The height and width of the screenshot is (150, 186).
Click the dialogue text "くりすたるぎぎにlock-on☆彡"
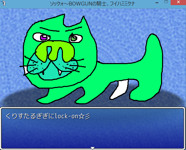click(x=48, y=116)
